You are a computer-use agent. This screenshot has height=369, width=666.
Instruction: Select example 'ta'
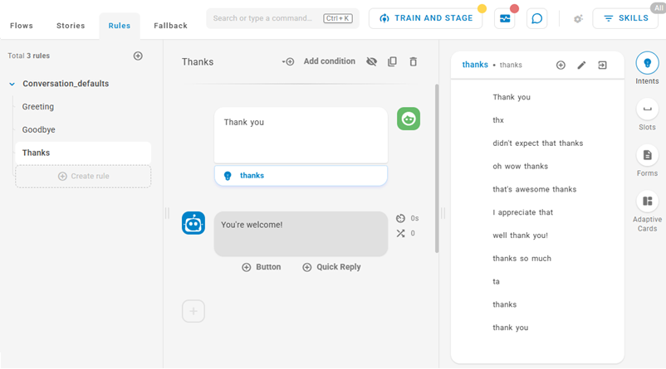click(x=496, y=282)
